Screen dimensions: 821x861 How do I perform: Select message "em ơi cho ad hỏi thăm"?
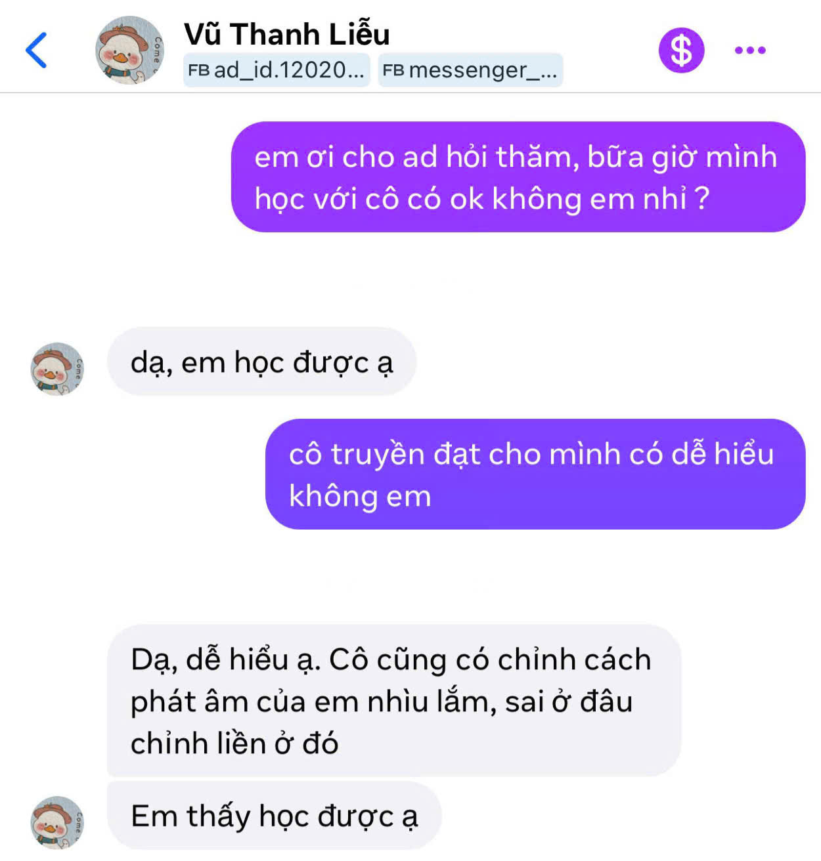click(518, 177)
